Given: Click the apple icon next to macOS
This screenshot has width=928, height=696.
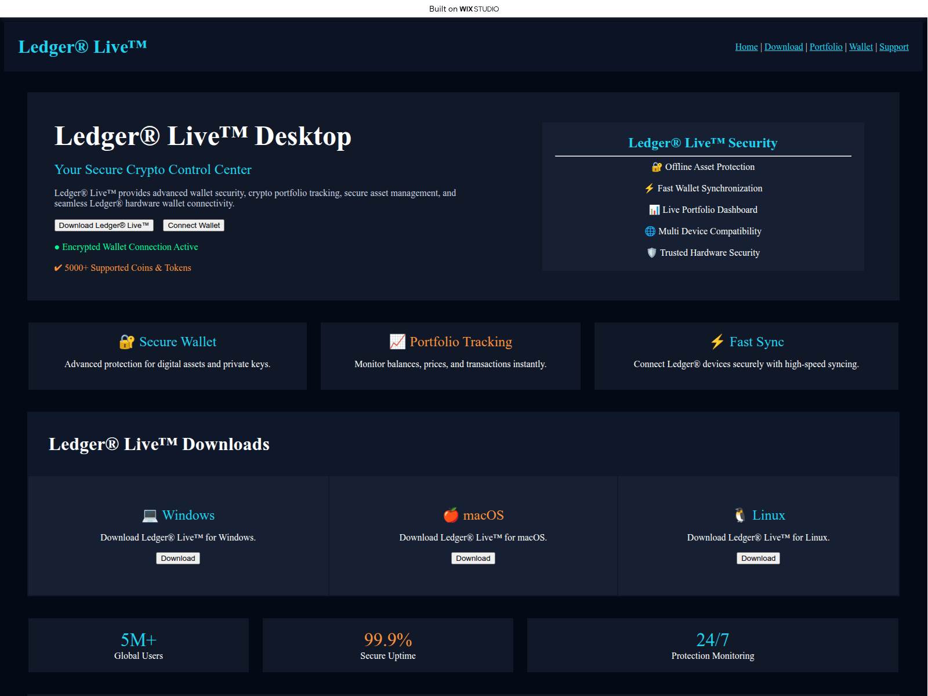Looking at the screenshot, I should coord(451,515).
